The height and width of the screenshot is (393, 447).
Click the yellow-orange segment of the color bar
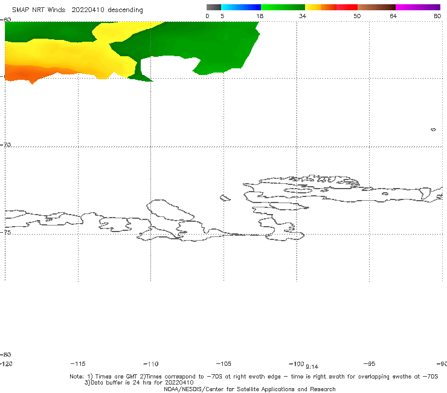[321, 7]
